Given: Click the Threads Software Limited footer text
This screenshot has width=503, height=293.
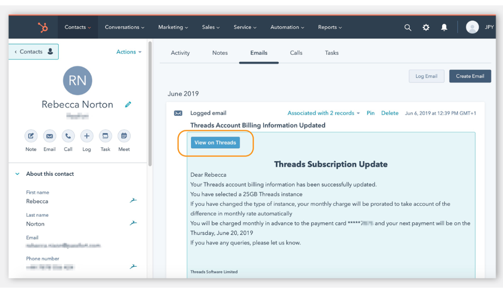Looking at the screenshot, I should (214, 272).
